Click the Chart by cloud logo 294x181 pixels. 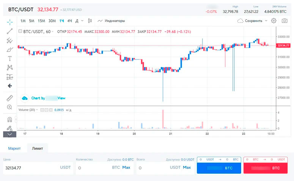25,98
